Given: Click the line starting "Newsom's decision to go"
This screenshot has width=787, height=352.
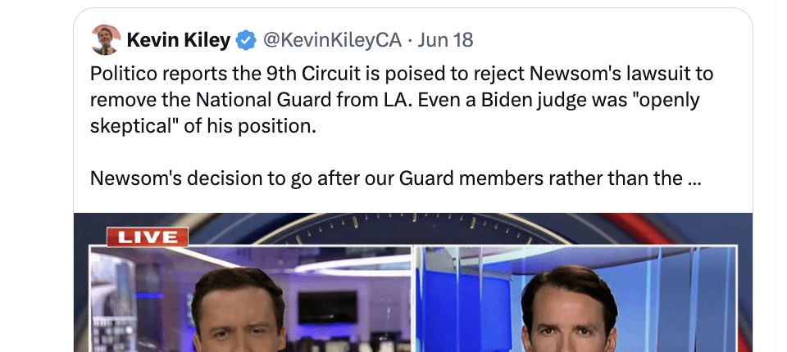Looking at the screenshot, I should (x=395, y=178).
